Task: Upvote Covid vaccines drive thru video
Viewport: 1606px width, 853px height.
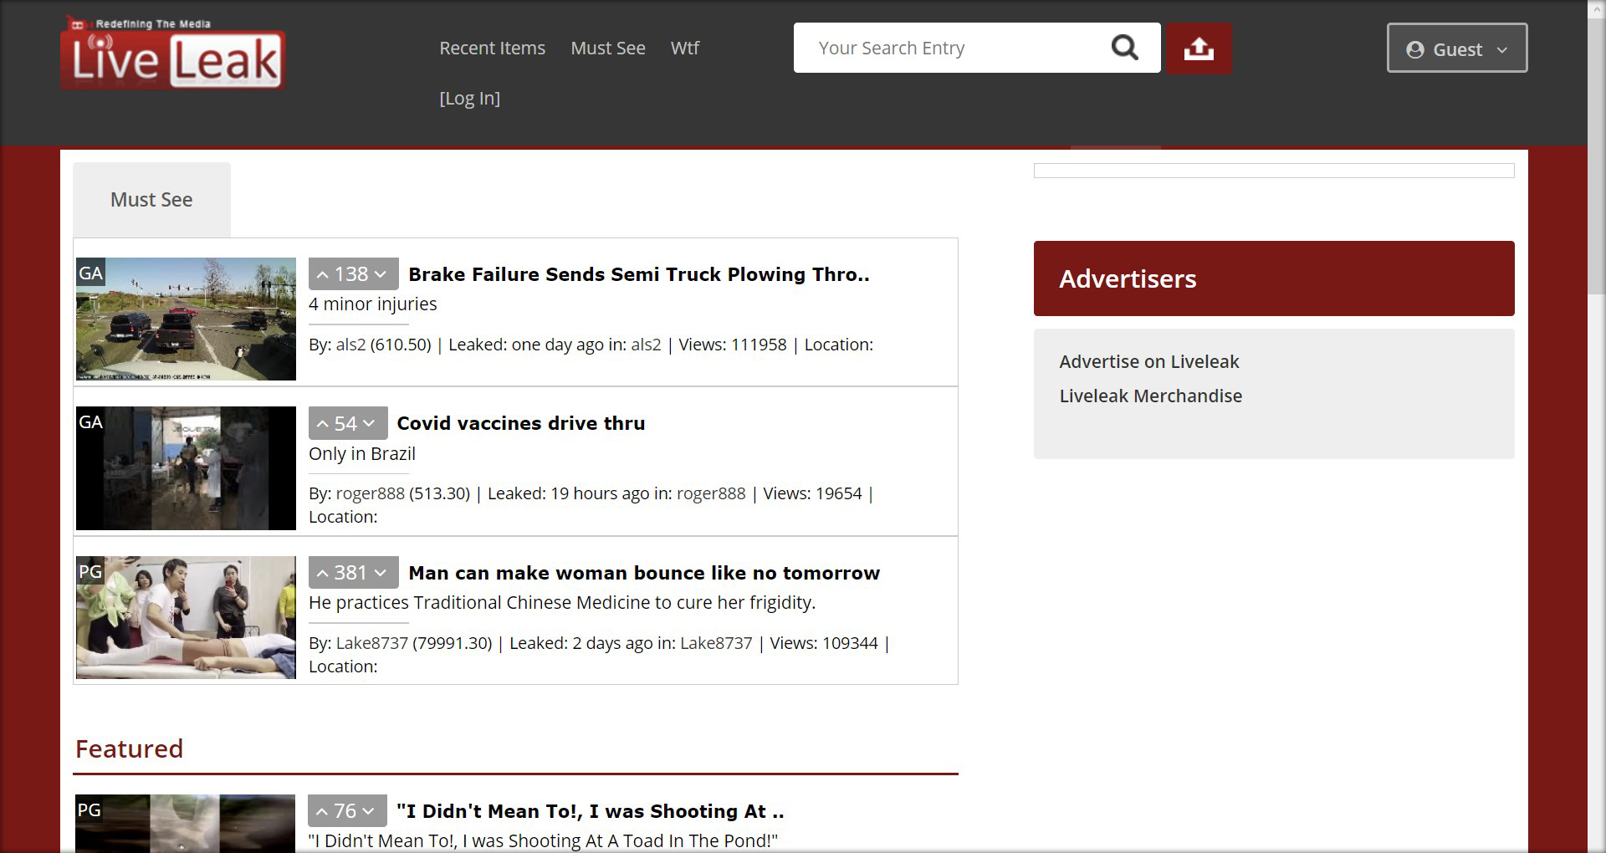Action: coord(322,424)
